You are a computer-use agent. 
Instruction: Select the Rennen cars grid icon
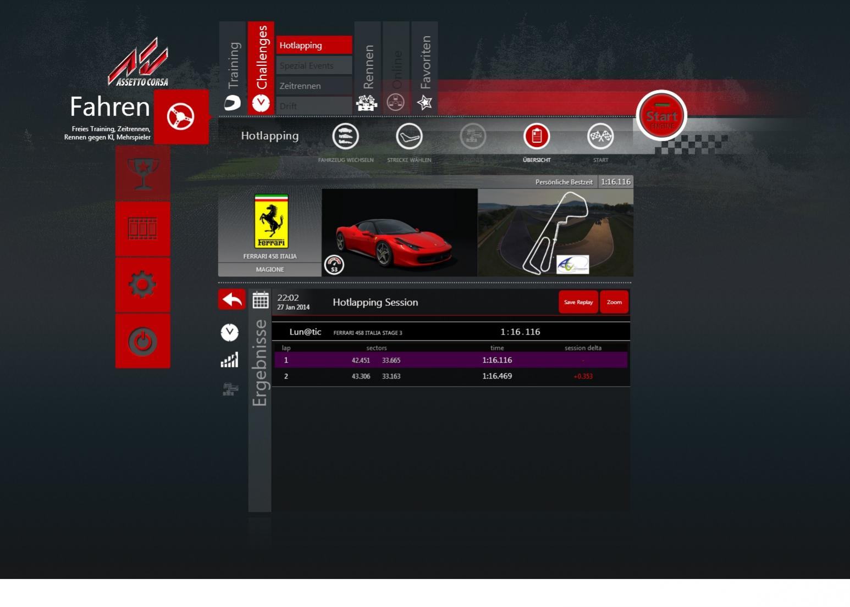tap(367, 103)
